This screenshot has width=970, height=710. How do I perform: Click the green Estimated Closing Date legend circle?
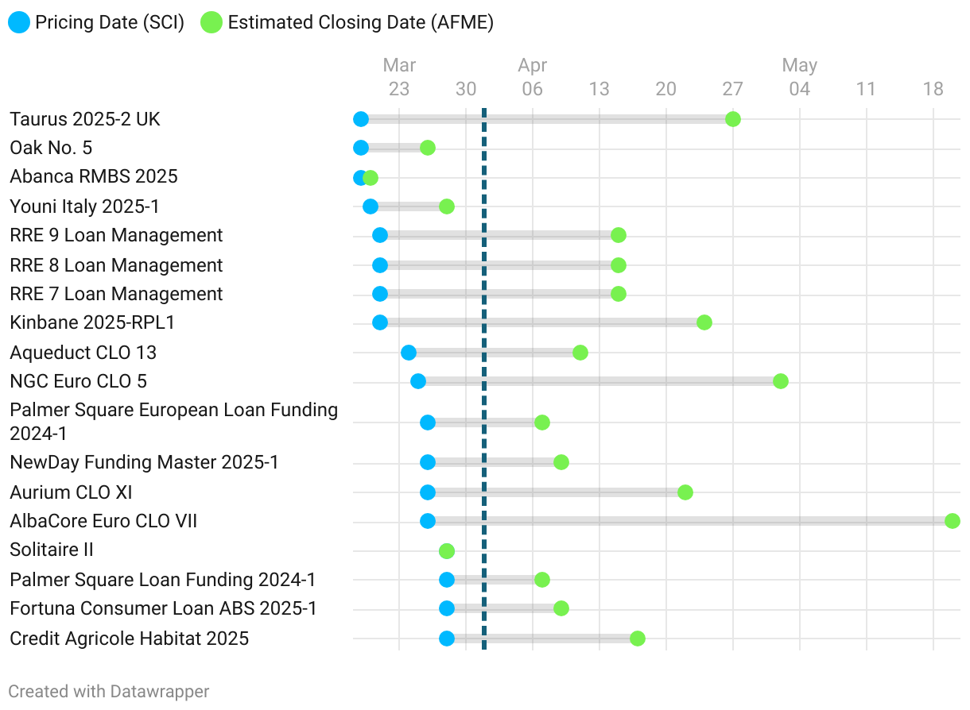211,22
